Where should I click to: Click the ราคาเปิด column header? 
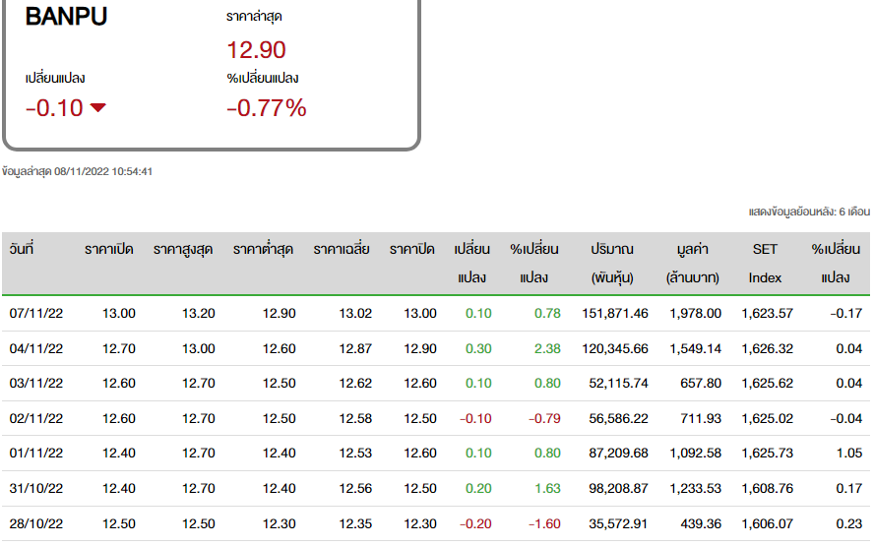(108, 249)
